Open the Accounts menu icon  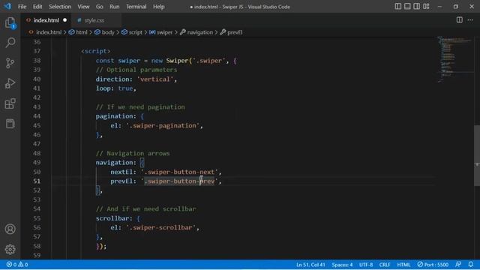point(10,229)
